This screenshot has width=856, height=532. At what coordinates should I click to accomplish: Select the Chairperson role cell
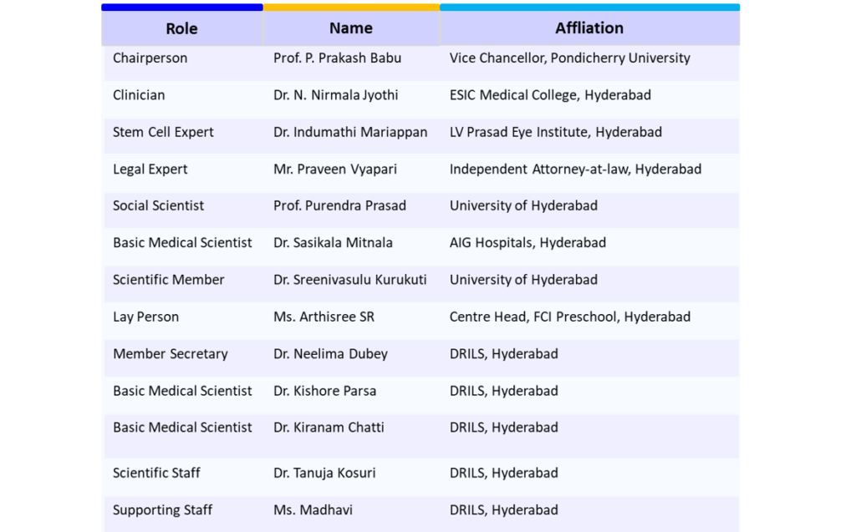(x=150, y=58)
